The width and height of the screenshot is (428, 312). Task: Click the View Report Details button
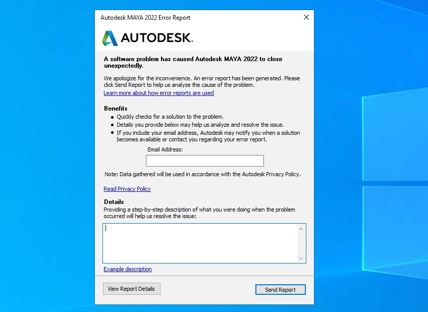[x=132, y=289]
